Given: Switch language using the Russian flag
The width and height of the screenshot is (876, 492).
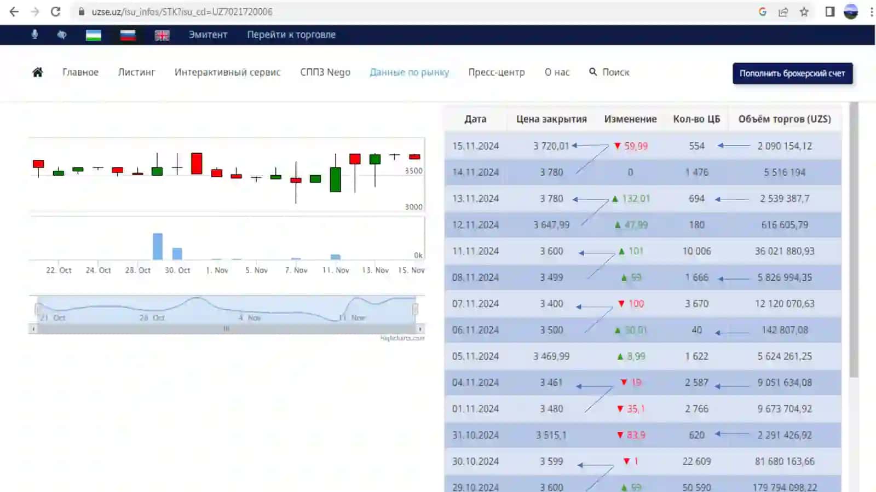Looking at the screenshot, I should tap(128, 35).
